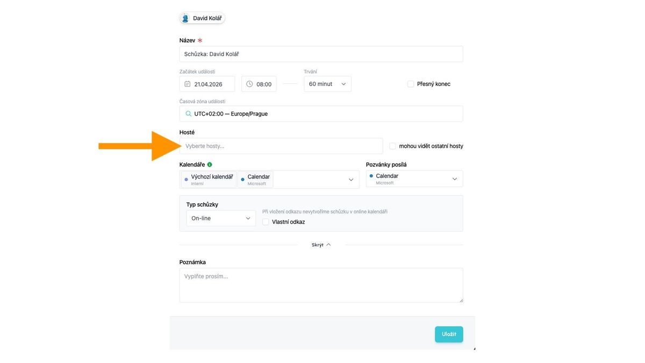This screenshot has width=645, height=363.
Task: Toggle mohou vidět ostatní hosty checkbox
Action: [393, 146]
